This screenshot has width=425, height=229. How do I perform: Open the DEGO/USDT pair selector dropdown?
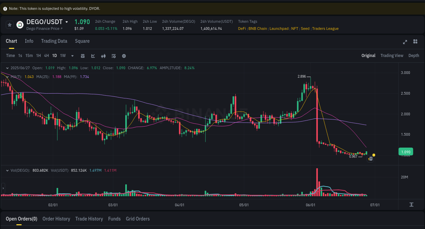pyautogui.click(x=66, y=21)
